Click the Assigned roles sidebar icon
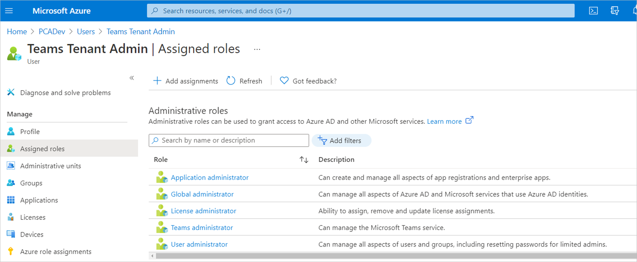Image resolution: width=637 pixels, height=262 pixels. pyautogui.click(x=11, y=148)
